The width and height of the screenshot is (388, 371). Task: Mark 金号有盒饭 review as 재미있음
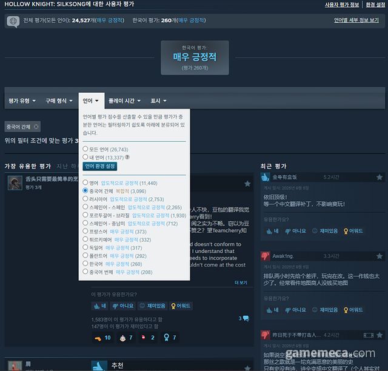coord(325,231)
